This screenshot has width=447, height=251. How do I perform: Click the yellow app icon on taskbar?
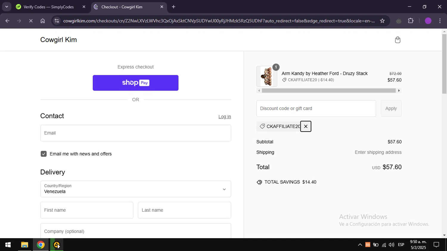point(56,245)
